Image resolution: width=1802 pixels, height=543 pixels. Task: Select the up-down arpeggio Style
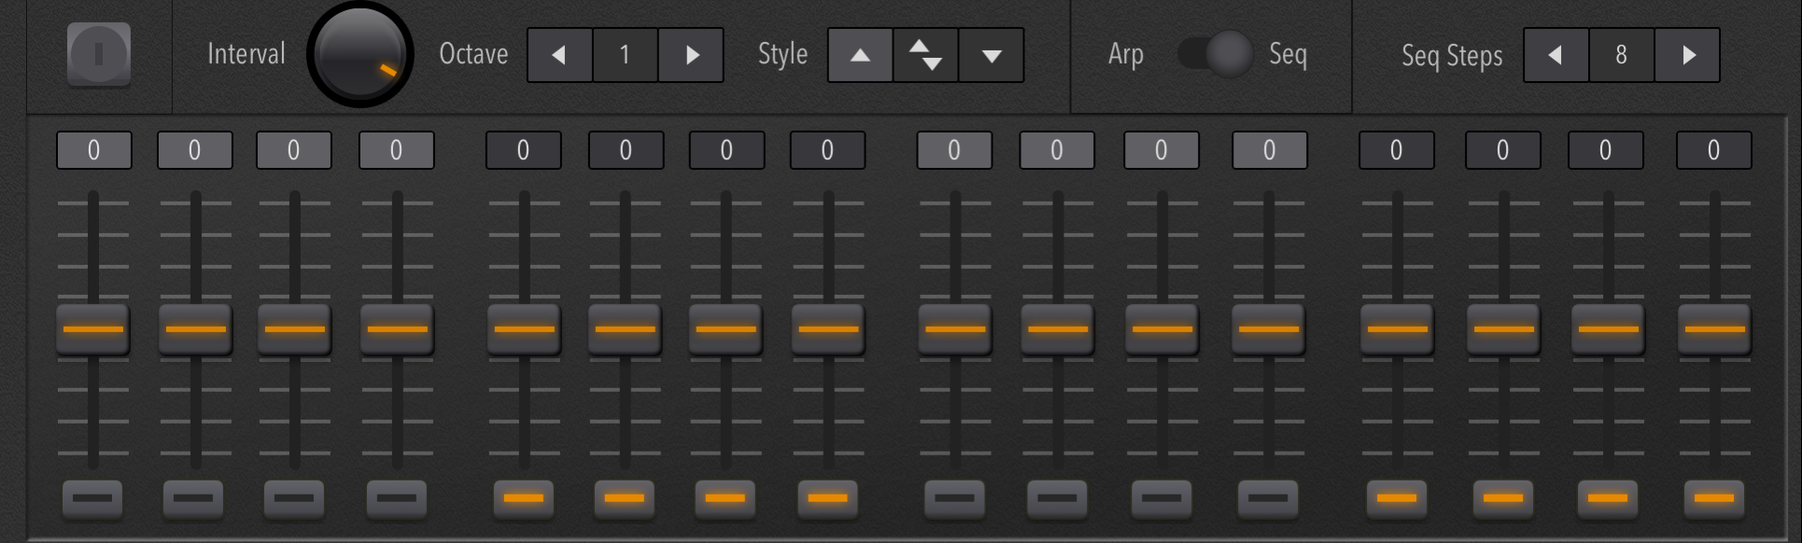coord(926,55)
